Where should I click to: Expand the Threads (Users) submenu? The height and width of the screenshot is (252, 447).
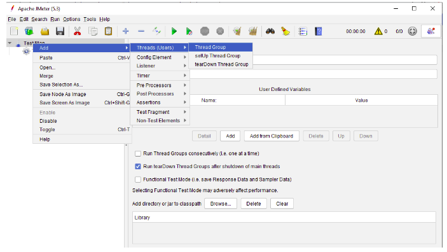[160, 48]
